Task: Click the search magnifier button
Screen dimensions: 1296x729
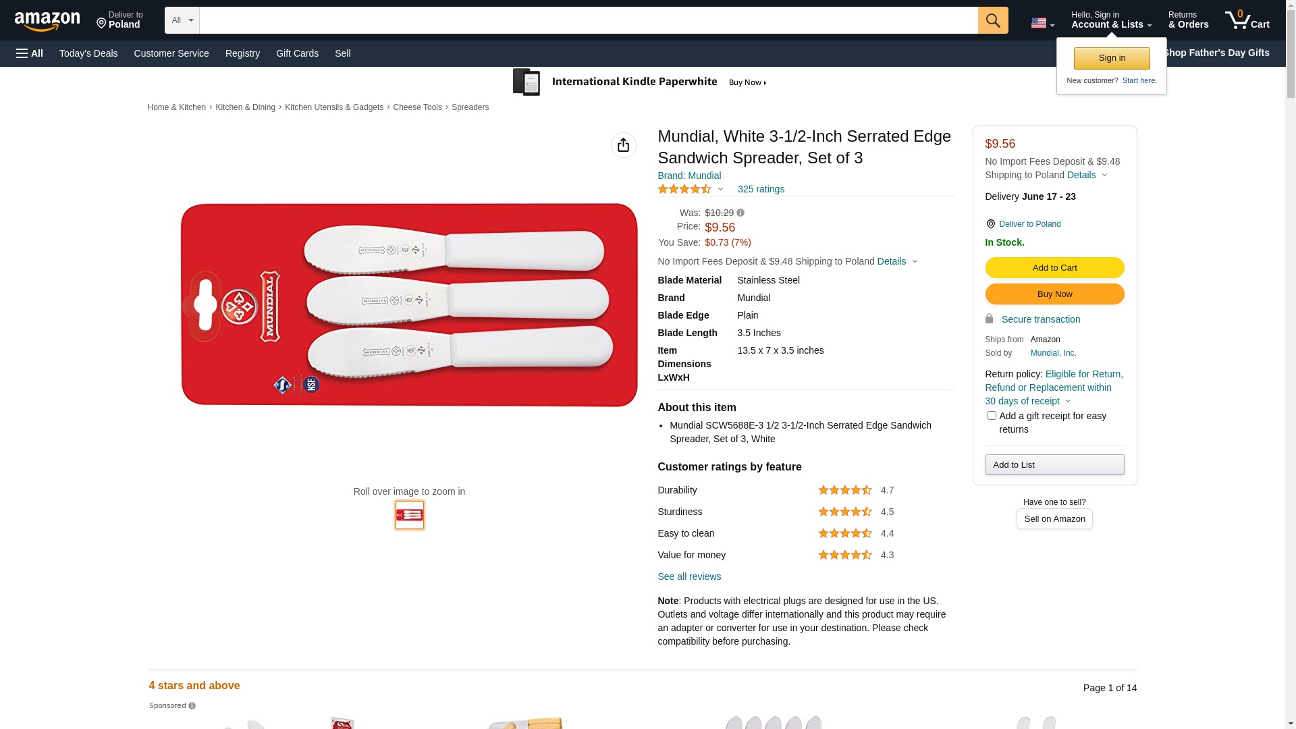Action: tap(992, 20)
